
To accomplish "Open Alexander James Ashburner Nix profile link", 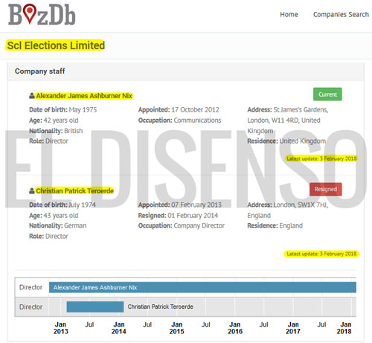I will [84, 96].
